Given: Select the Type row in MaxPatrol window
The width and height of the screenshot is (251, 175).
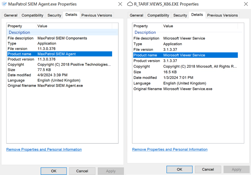Looking at the screenshot, I should click(60, 43).
